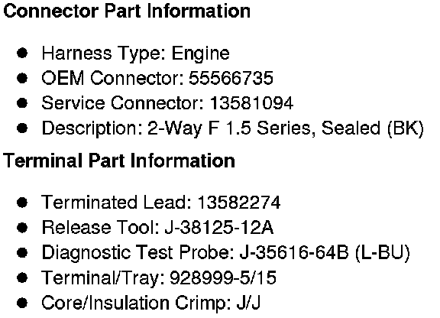
Task: Select the Harness Type: Engine line
Action: tap(135, 54)
